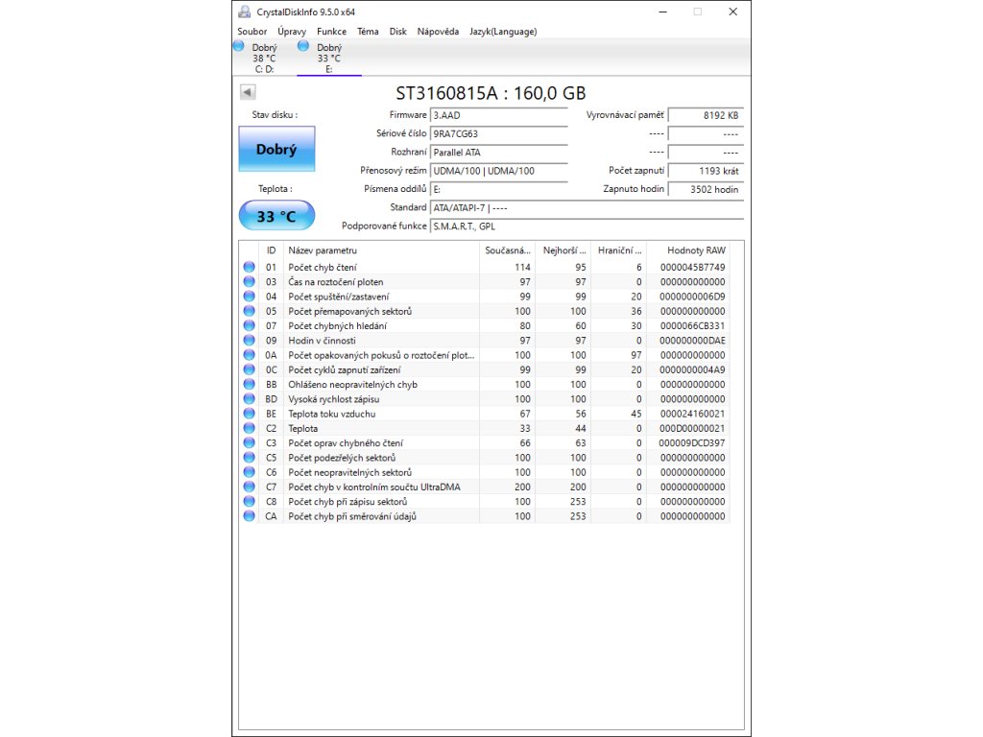Click the 33 °C temperature button
This screenshot has height=737, width=983.
point(276,216)
